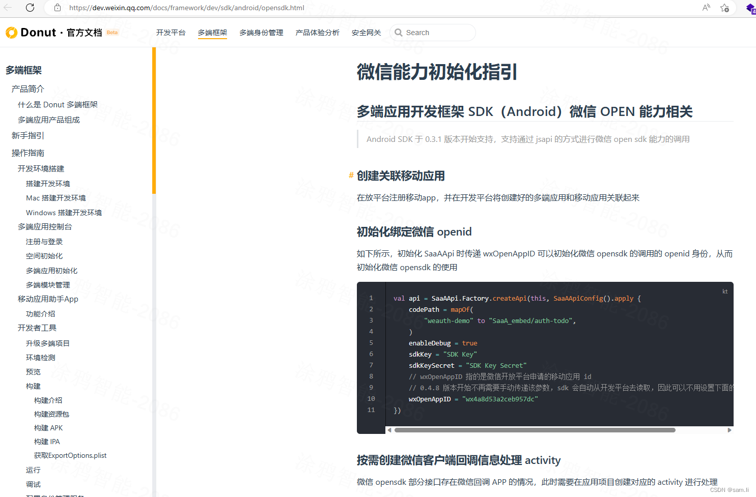
Task: Open Windows 搭建开发环境 sidebar item
Action: tap(64, 213)
